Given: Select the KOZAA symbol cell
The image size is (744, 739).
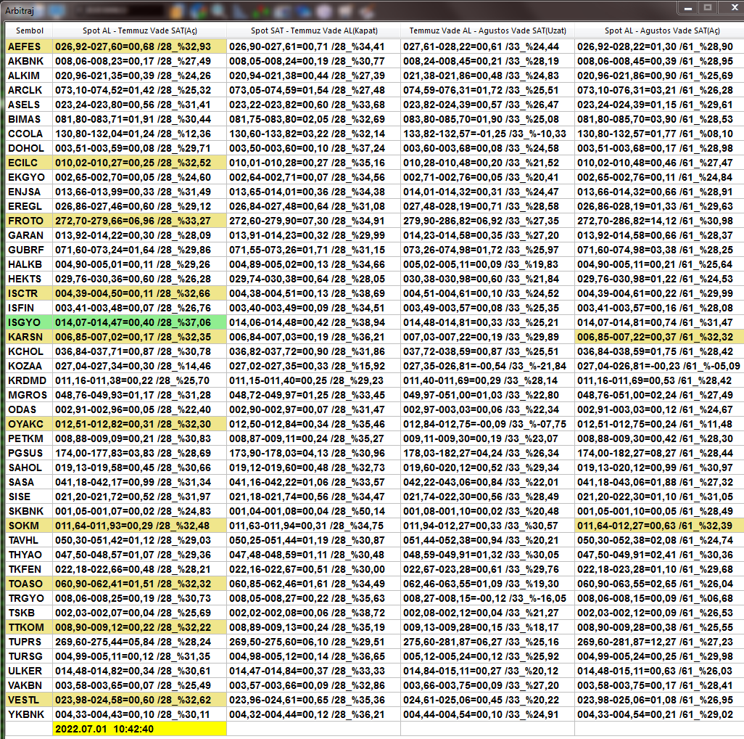Looking at the screenshot, I should (29, 366).
